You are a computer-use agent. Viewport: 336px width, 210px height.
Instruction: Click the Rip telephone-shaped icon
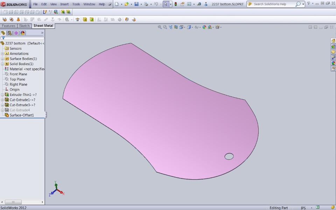pos(77,20)
